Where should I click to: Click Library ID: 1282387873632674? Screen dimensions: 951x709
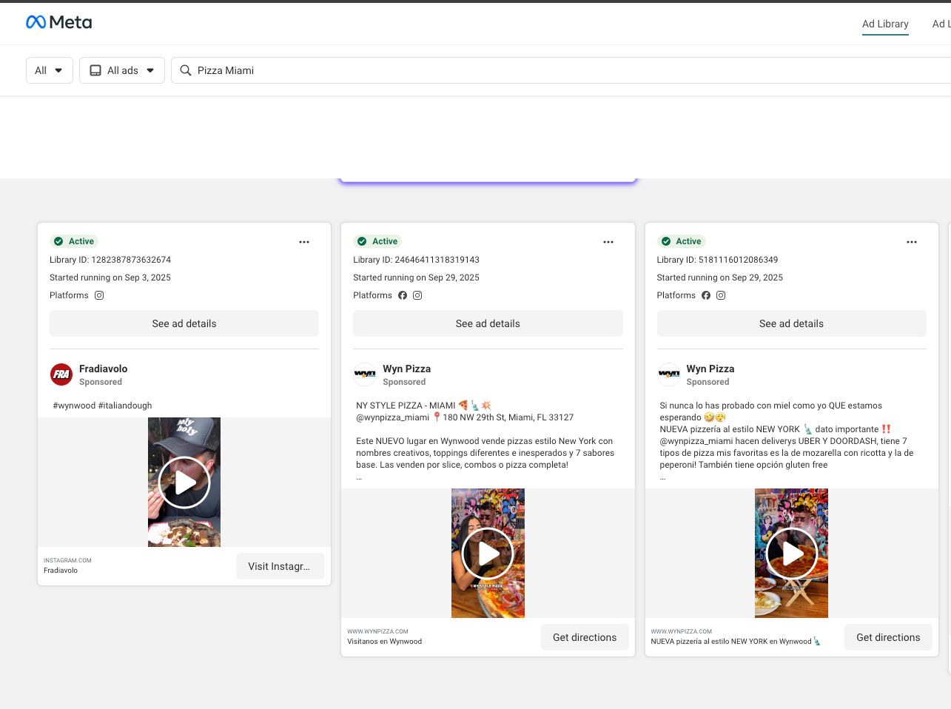tap(110, 260)
